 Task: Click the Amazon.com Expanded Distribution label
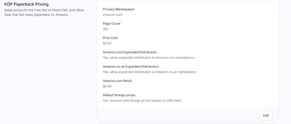(130, 52)
